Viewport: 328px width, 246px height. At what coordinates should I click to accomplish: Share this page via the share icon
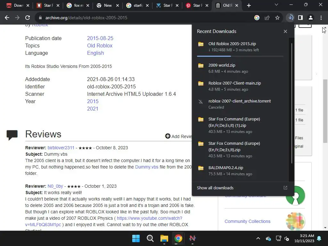tap(267, 18)
